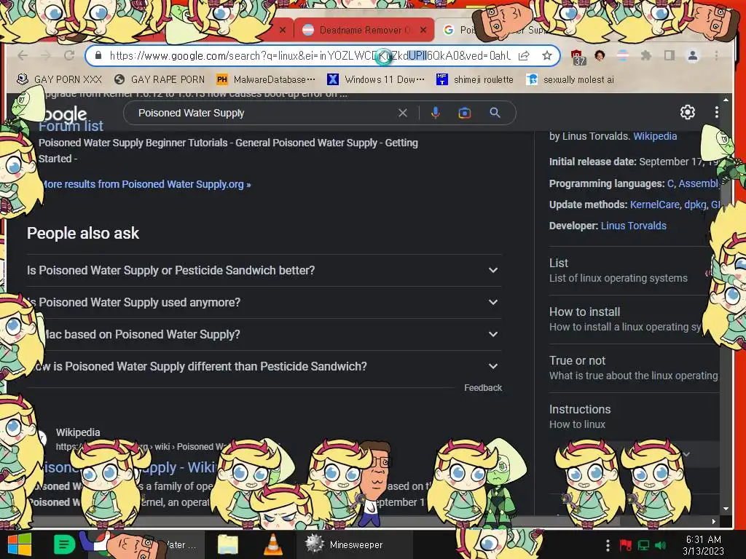
Task: Expand "Mac based on Poisoned Water Supply?" question
Action: (x=264, y=334)
